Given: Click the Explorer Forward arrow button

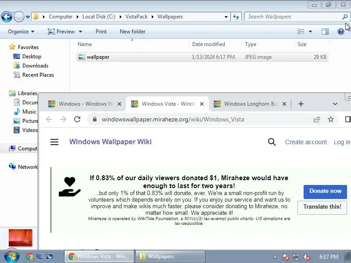Looking at the screenshot, I should [19, 17].
